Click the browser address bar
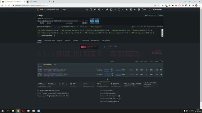Viewport: 202px width, 113px height. [x=82, y=6]
